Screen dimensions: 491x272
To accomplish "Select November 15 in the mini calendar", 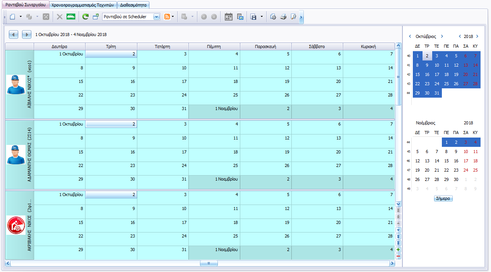I will [447, 161].
